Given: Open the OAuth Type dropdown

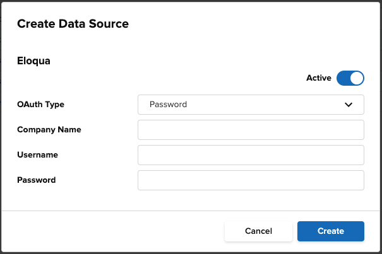Looking at the screenshot, I should [x=251, y=105].
